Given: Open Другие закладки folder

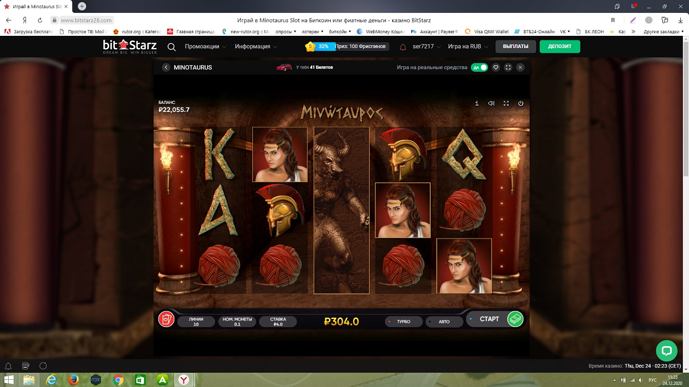Looking at the screenshot, I should pyautogui.click(x=663, y=32).
